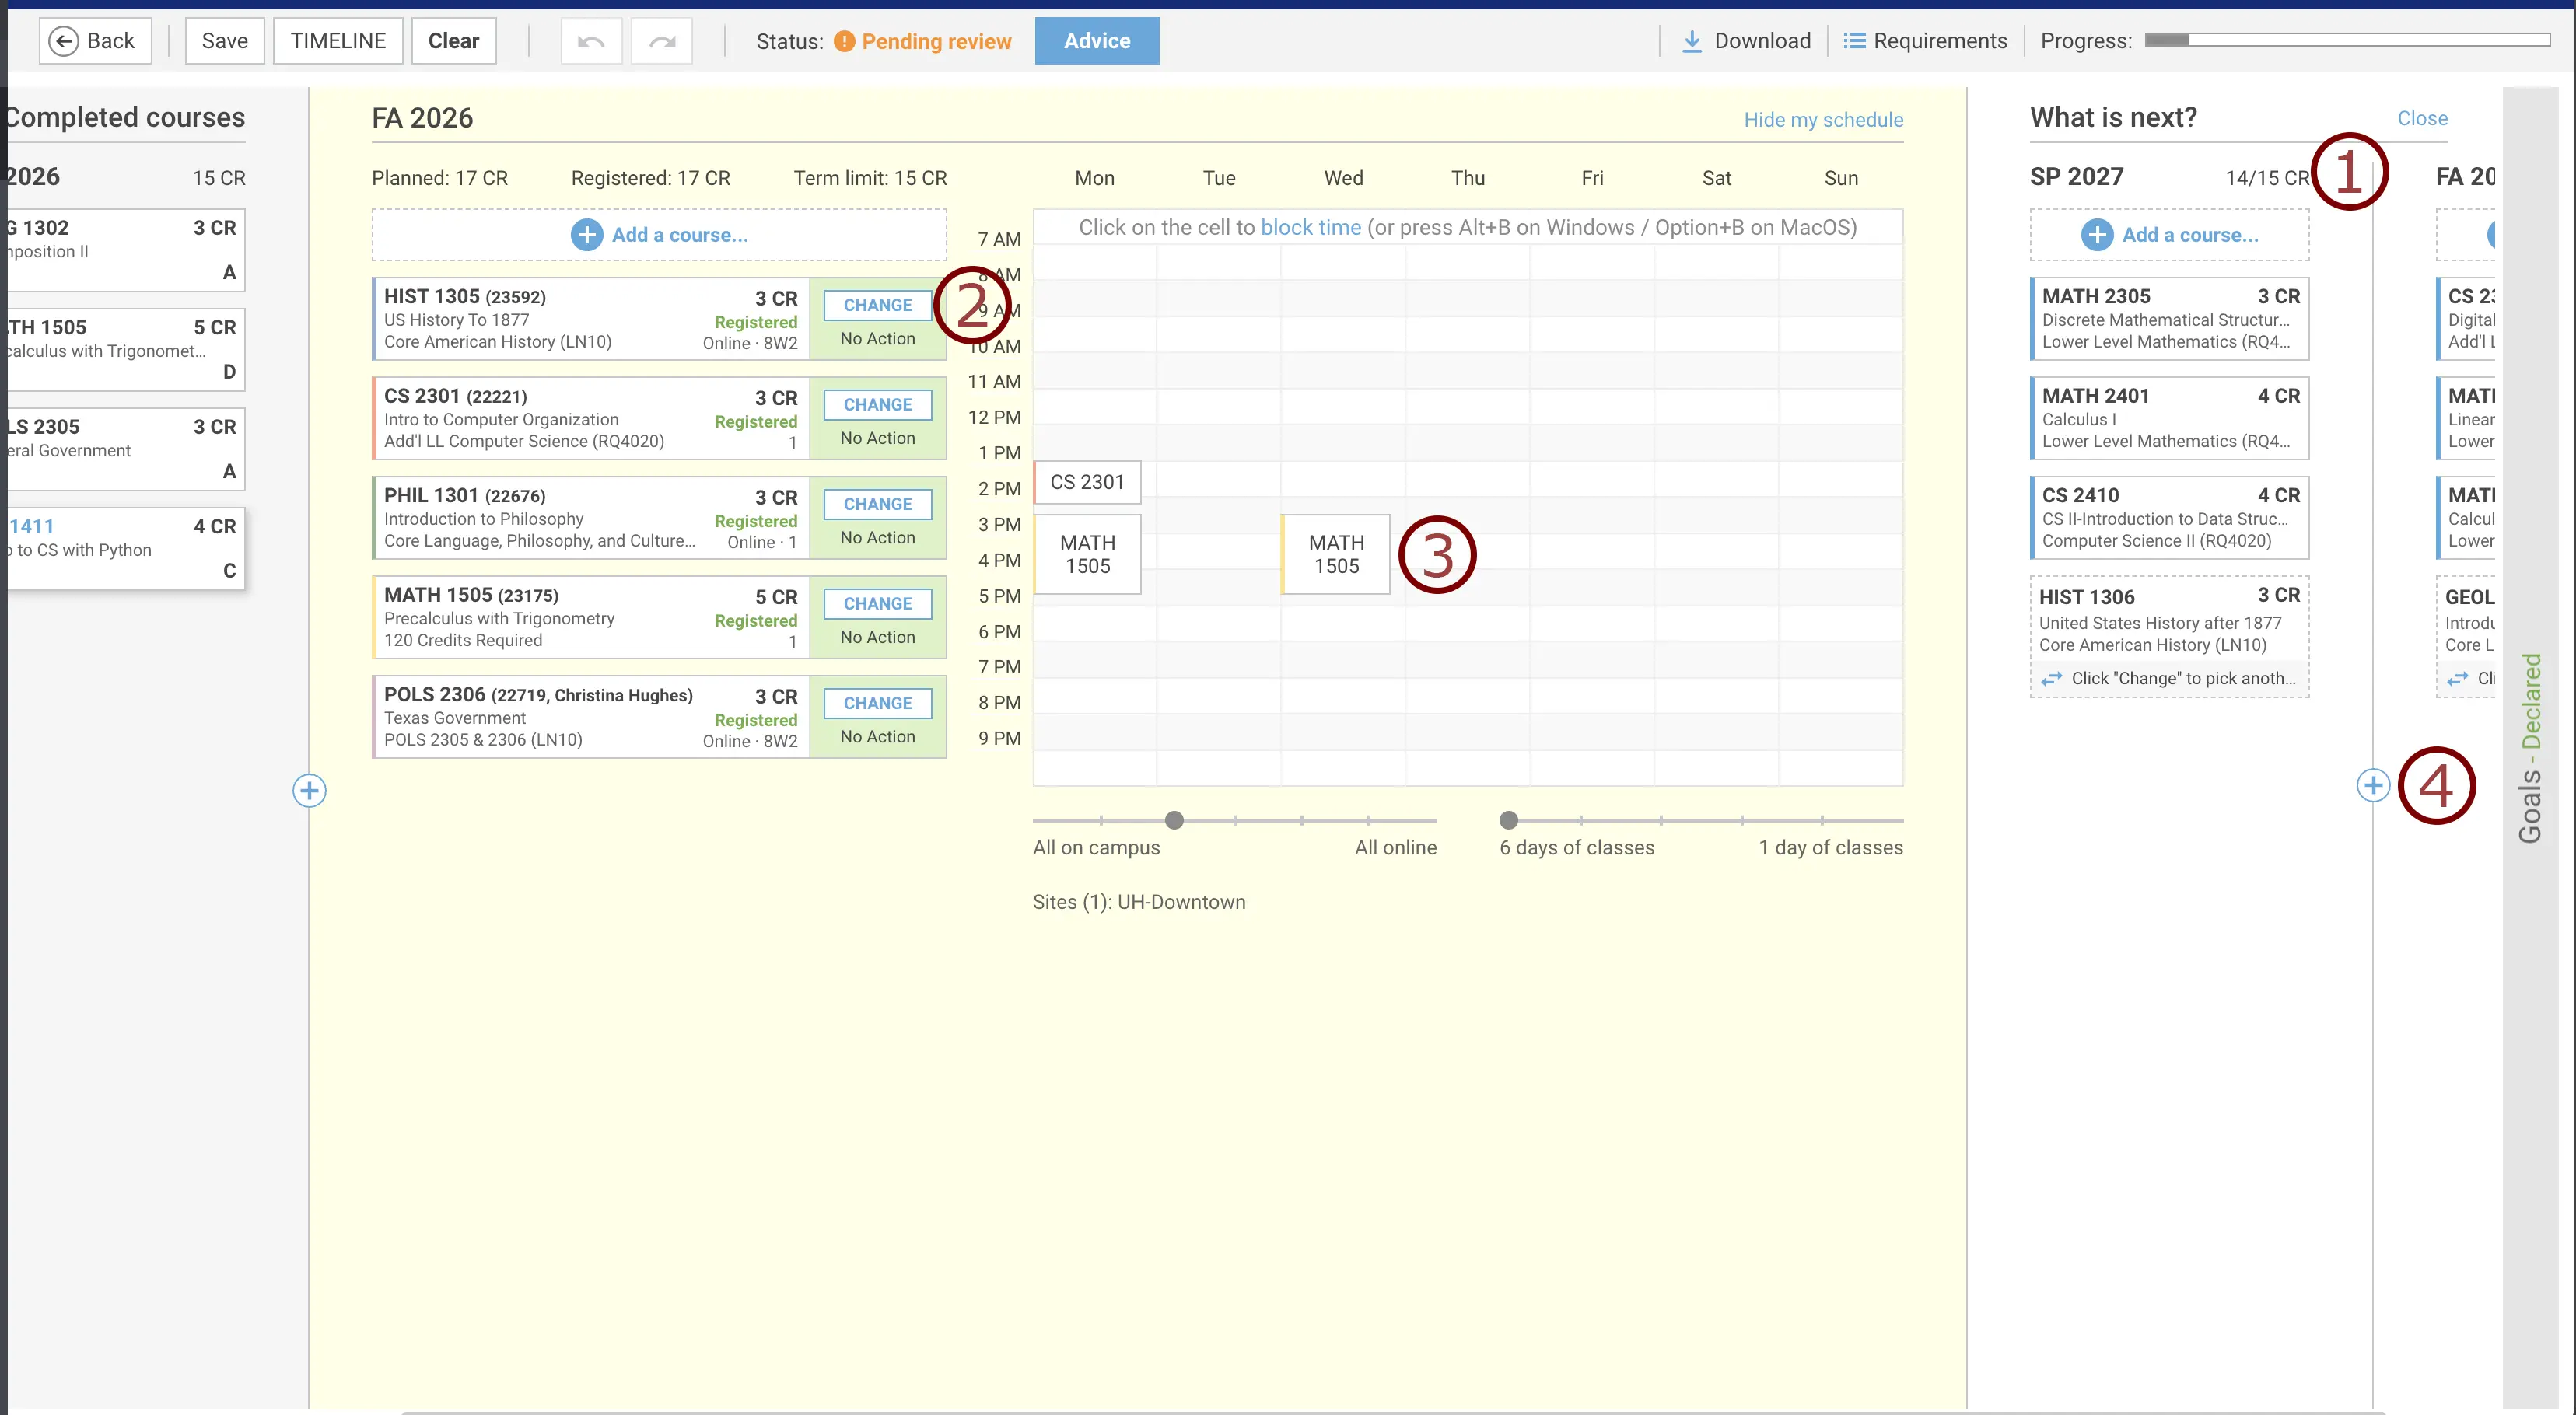Click the block time link

(x=1310, y=227)
